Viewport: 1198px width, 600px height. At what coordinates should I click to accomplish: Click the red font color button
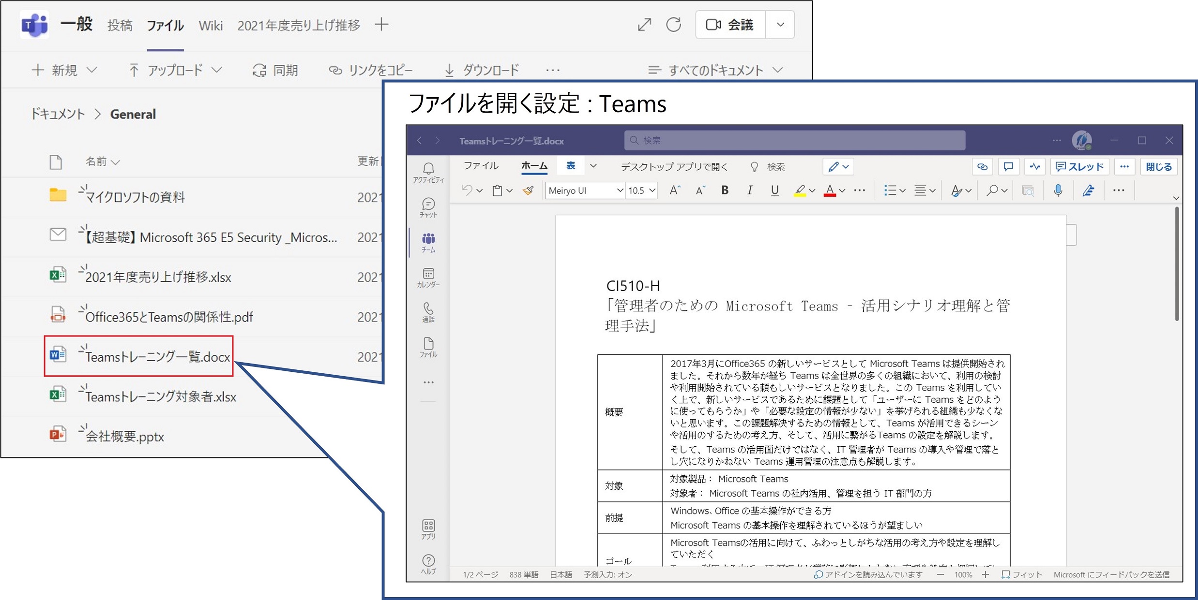830,190
